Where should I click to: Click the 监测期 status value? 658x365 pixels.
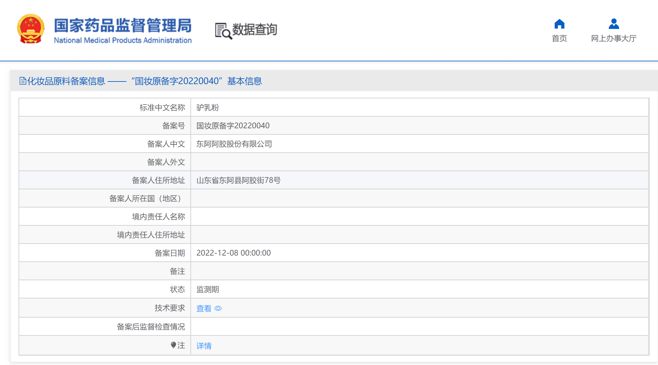(x=208, y=289)
